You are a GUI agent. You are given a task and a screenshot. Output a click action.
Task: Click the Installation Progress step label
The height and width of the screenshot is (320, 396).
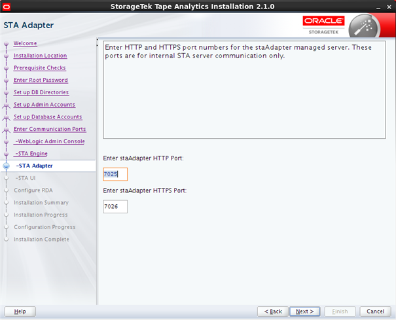tap(41, 215)
